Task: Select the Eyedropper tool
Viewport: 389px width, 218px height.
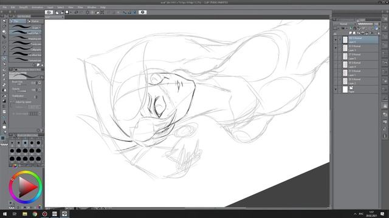Action: coord(4,53)
